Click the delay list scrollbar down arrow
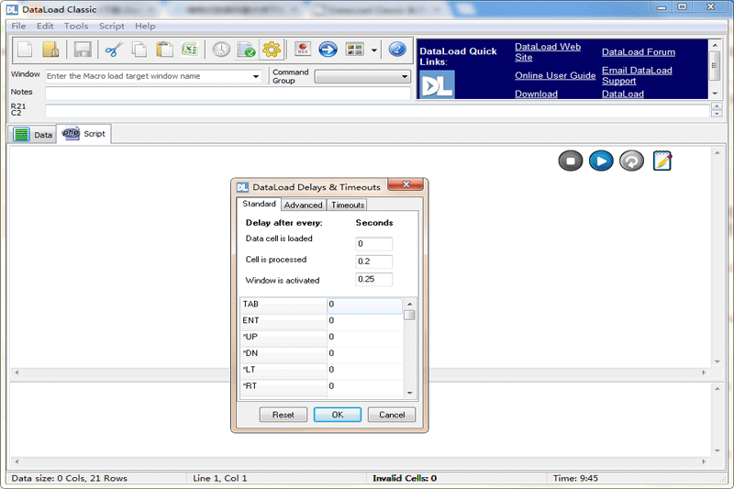The image size is (734, 489). coord(409,393)
